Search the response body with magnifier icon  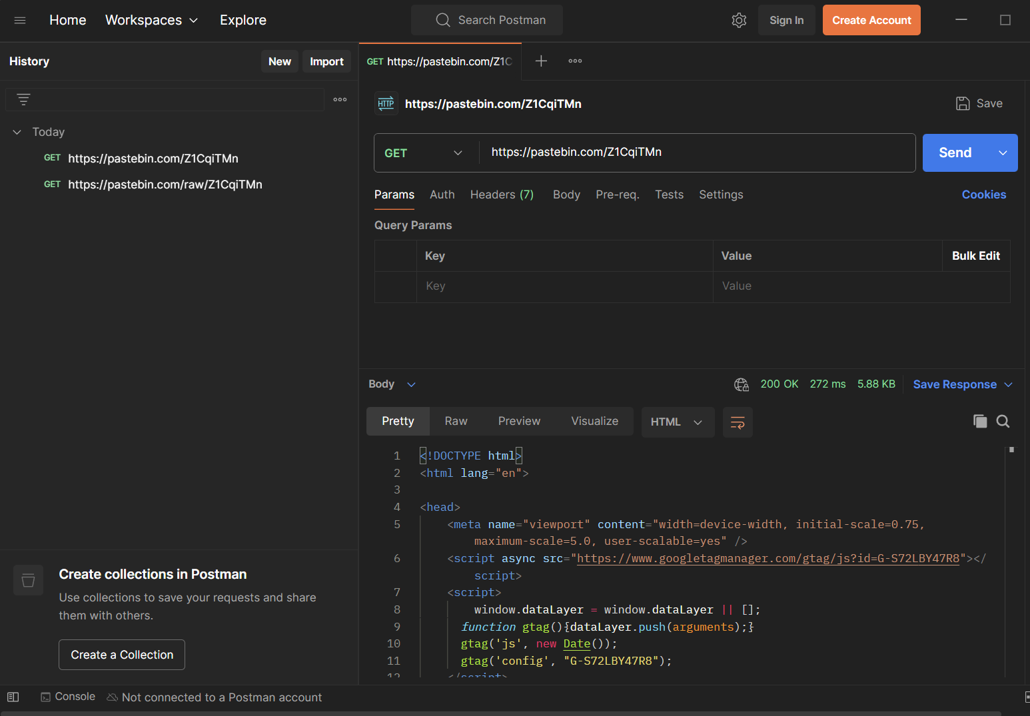pyautogui.click(x=1003, y=421)
